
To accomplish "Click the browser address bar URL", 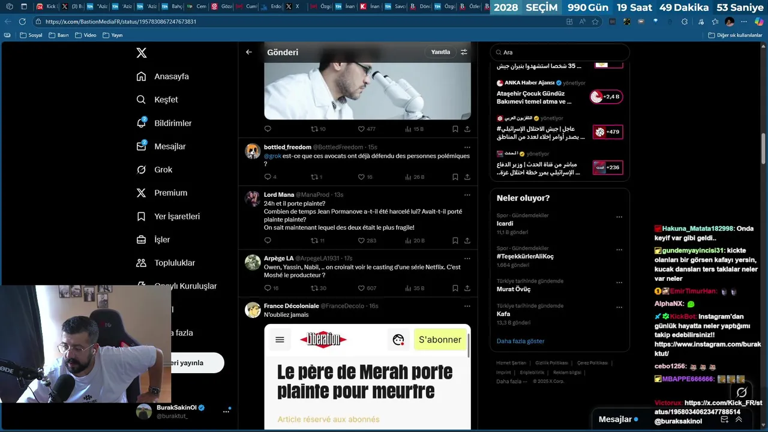I will coord(121,22).
